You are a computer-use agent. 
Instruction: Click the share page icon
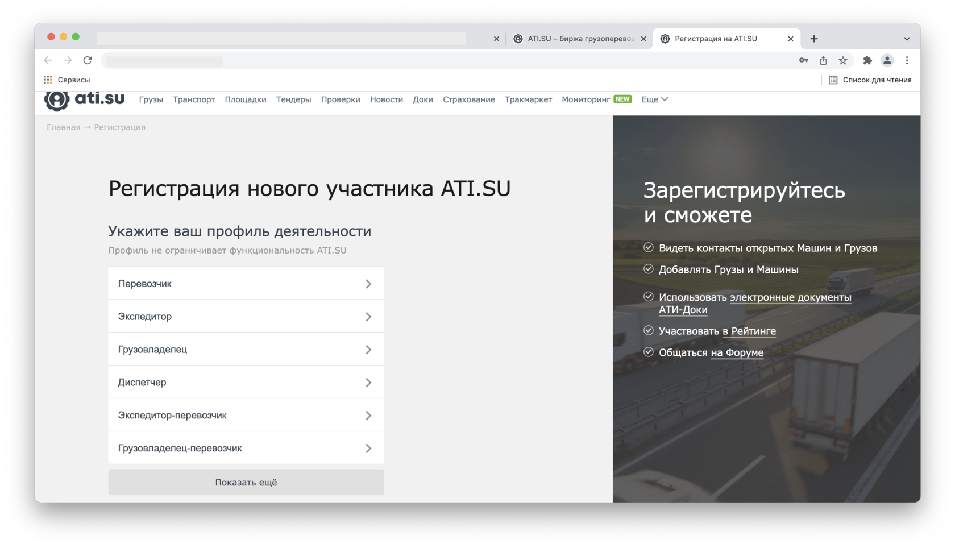(823, 60)
